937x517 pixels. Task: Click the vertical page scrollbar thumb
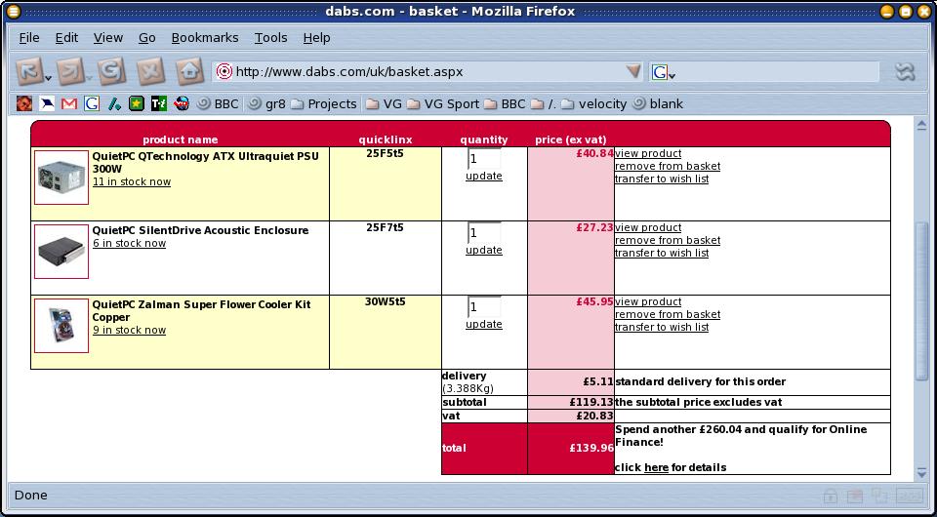921,302
